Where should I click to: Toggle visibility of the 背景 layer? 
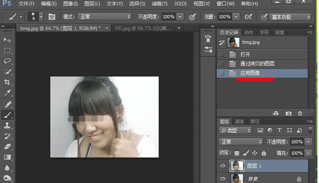click(x=222, y=178)
